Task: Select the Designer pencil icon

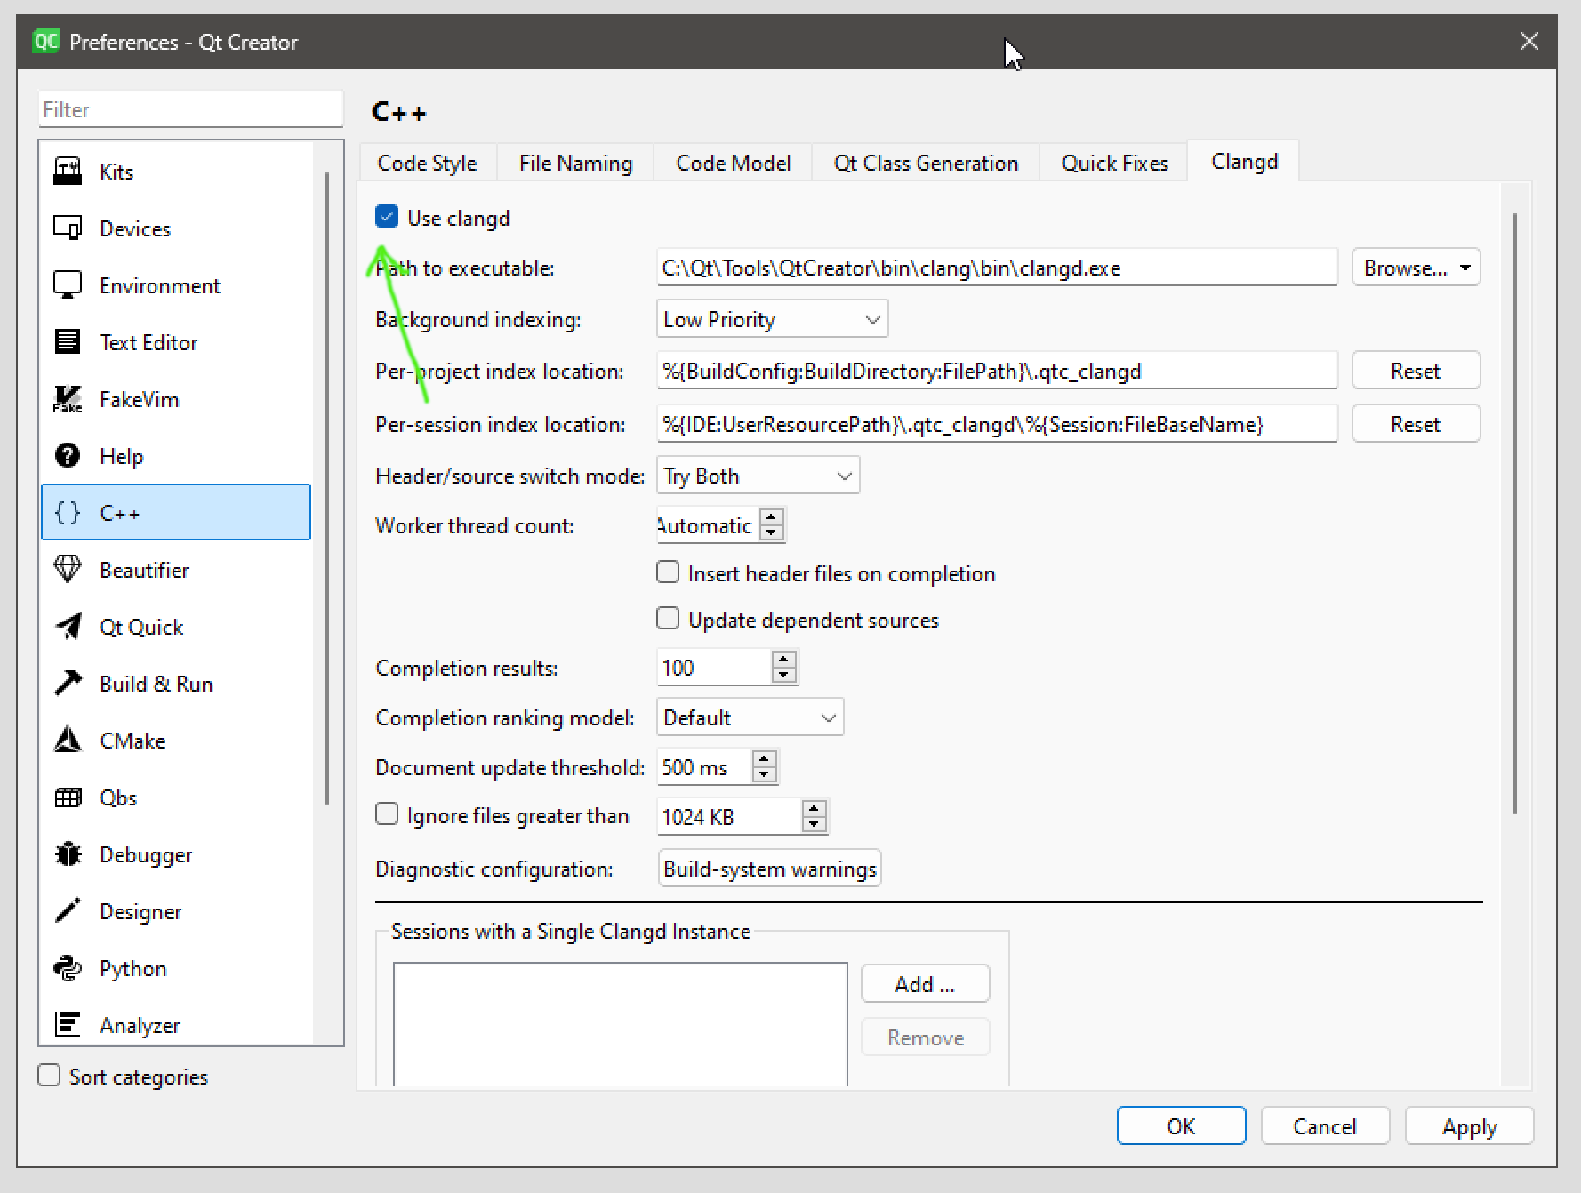Action: click(68, 911)
